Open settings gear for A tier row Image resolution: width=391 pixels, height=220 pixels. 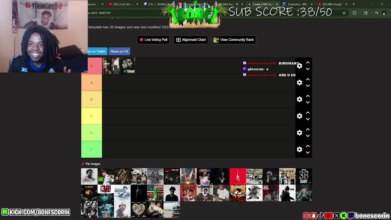tap(299, 83)
